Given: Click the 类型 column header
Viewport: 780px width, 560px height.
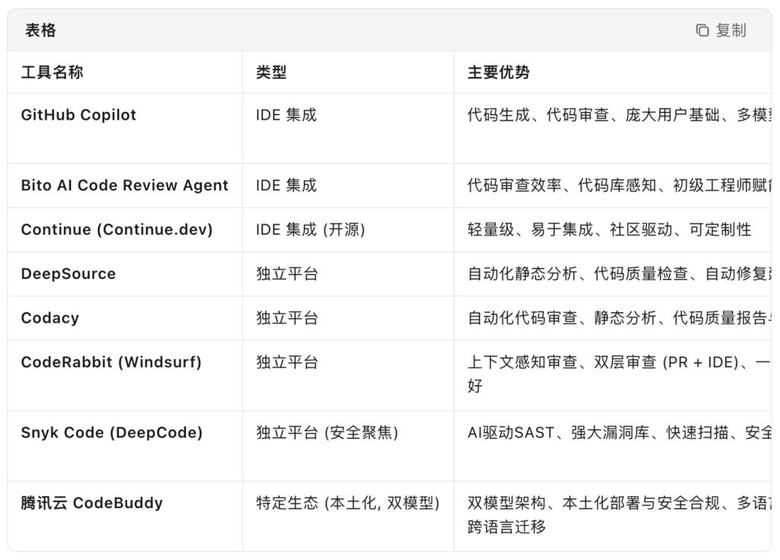Looking at the screenshot, I should tap(271, 72).
